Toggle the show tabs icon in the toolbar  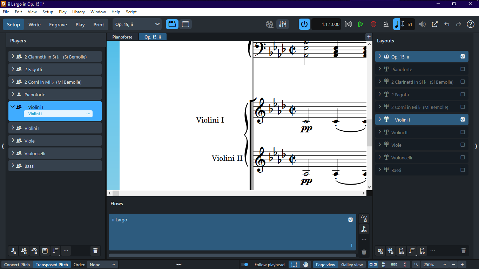tap(172, 24)
